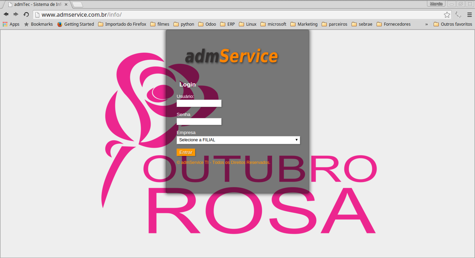Reload the current page
The image size is (475, 258).
(x=26, y=14)
